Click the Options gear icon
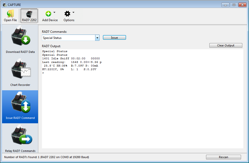 point(67,14)
